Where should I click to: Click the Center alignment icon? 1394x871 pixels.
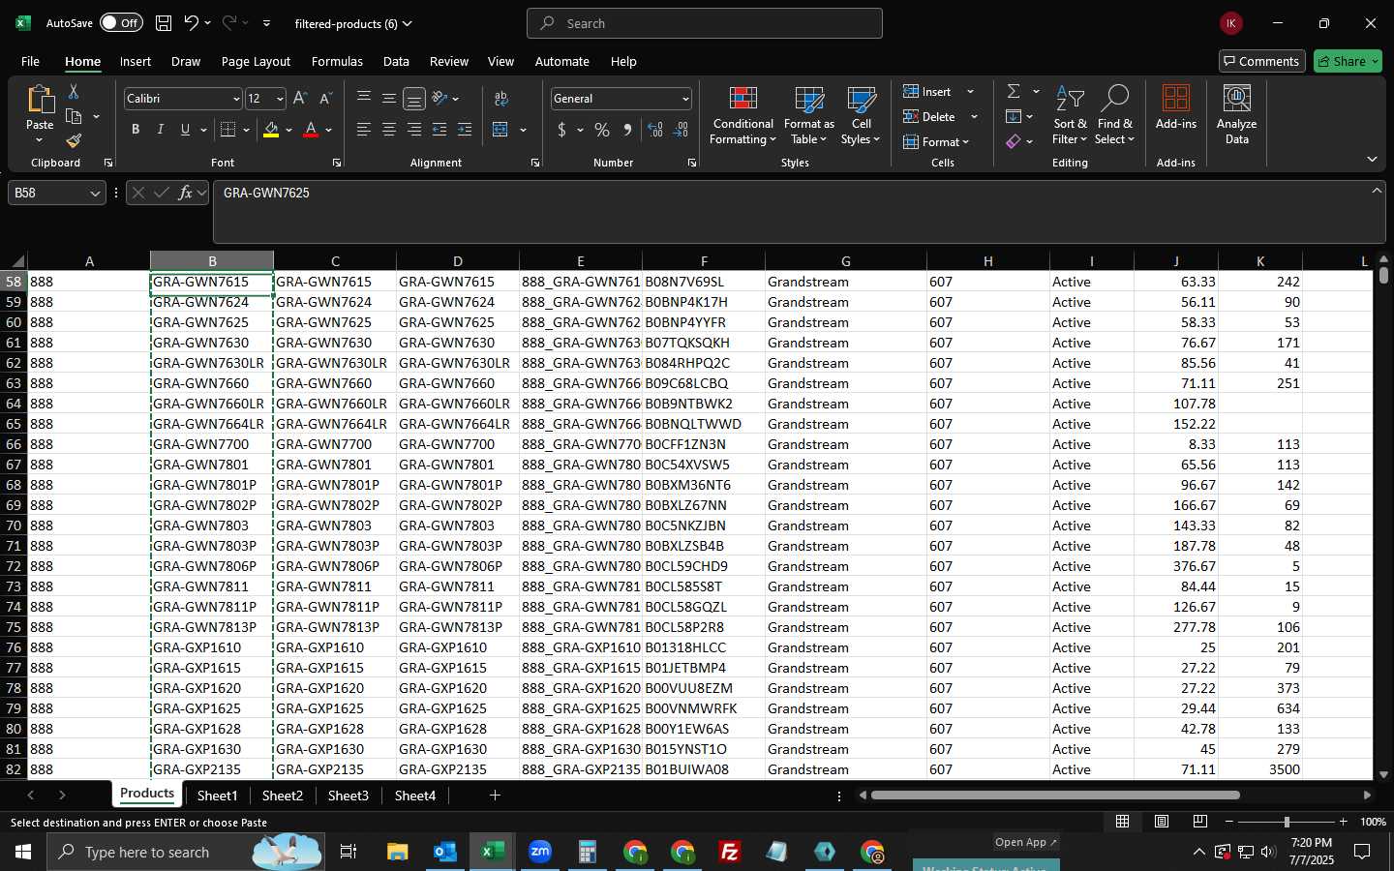point(389,130)
